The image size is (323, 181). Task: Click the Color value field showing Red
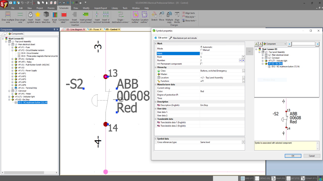click(x=222, y=91)
